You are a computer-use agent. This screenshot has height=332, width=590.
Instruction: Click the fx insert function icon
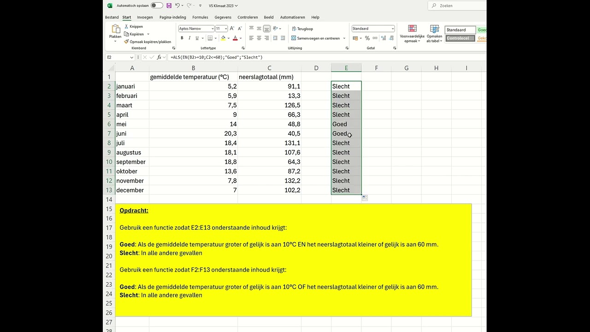(159, 57)
